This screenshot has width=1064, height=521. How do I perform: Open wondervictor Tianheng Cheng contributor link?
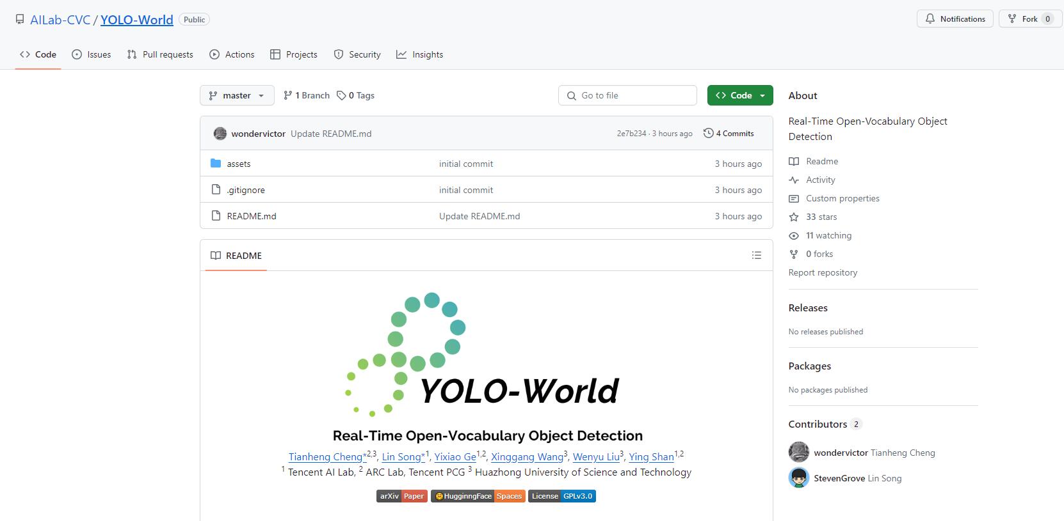tap(875, 453)
